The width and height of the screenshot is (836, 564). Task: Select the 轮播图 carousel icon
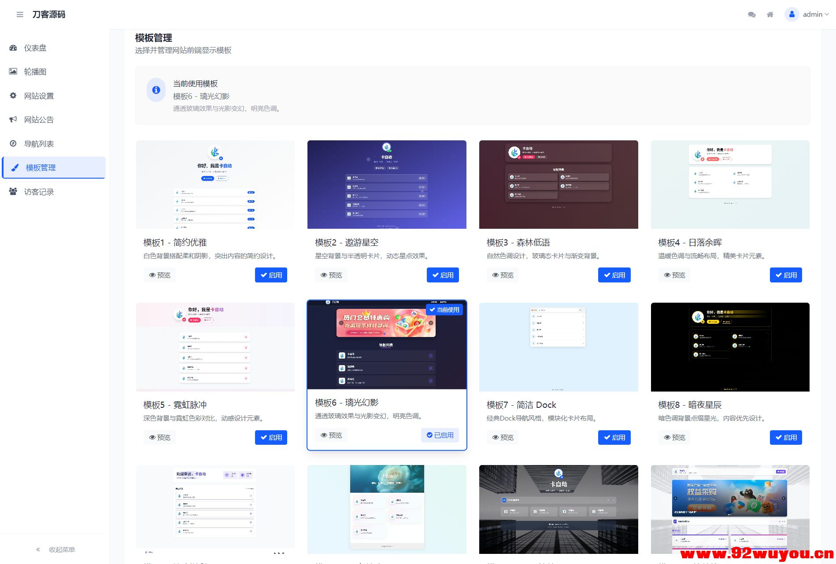tap(13, 71)
